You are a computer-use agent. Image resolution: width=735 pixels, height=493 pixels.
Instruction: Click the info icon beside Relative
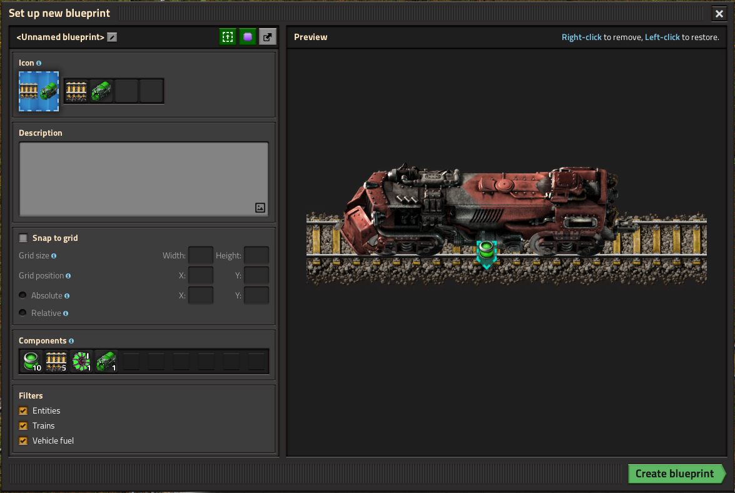click(x=66, y=313)
